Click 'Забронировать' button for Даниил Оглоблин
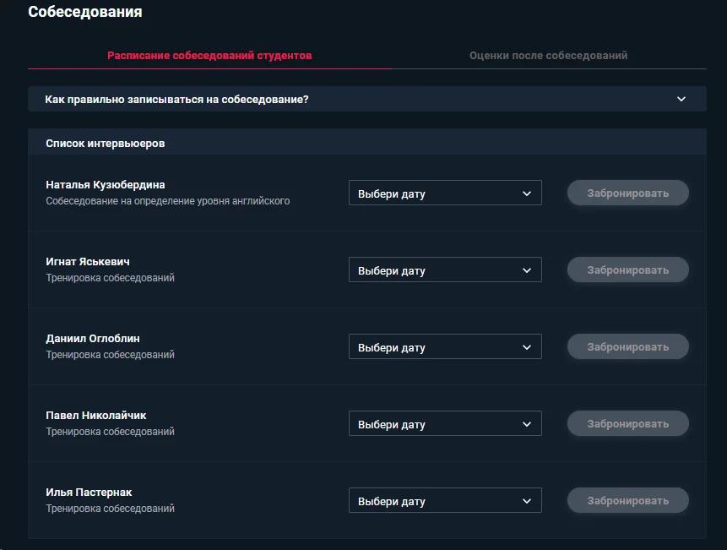727x550 pixels. pos(627,347)
